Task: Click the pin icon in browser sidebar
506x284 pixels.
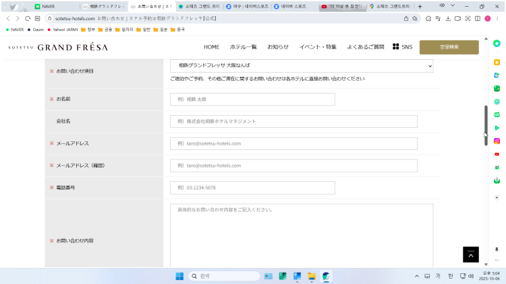Action: tap(497, 248)
